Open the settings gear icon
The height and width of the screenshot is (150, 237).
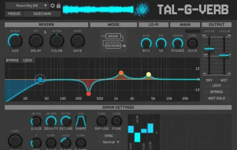point(52,6)
